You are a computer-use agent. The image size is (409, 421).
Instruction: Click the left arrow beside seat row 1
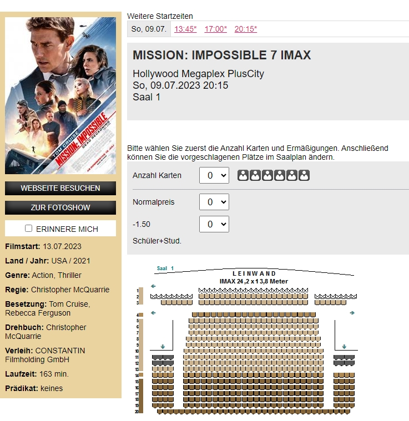153,286
